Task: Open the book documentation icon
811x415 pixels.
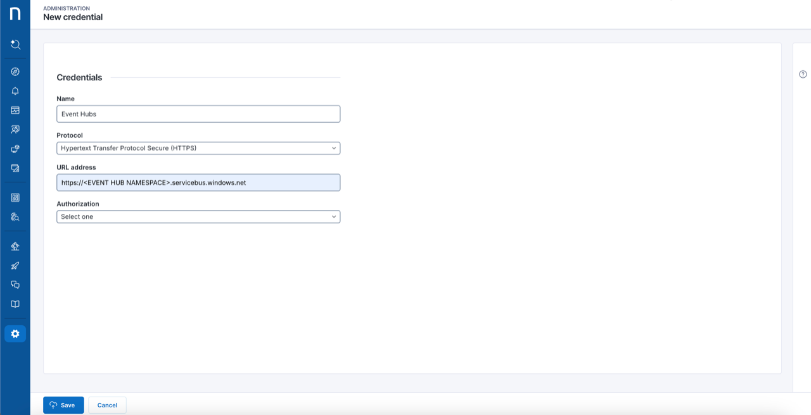Action: click(15, 304)
